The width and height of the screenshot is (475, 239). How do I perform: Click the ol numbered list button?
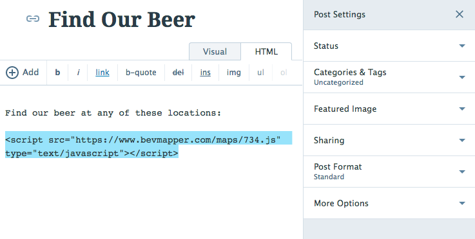(x=284, y=73)
